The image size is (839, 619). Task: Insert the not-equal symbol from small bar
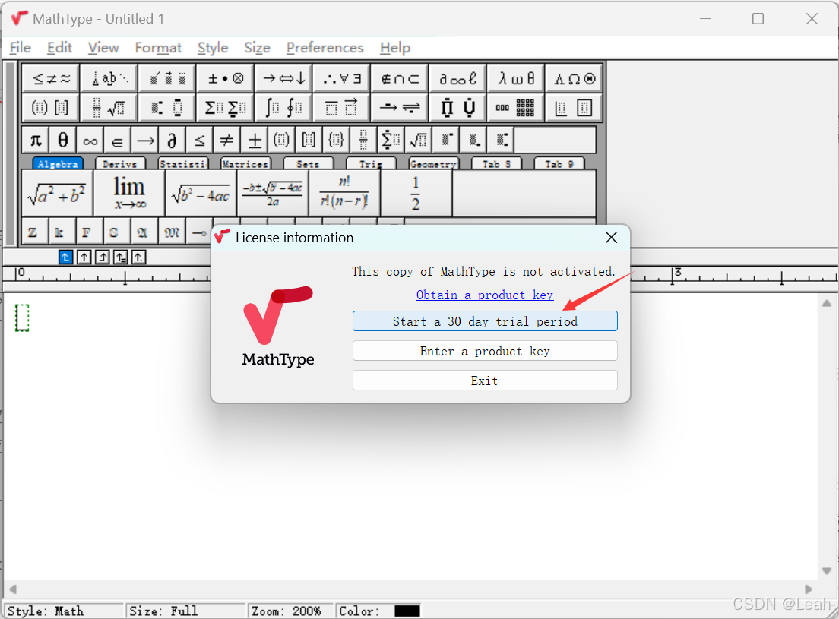pos(227,140)
